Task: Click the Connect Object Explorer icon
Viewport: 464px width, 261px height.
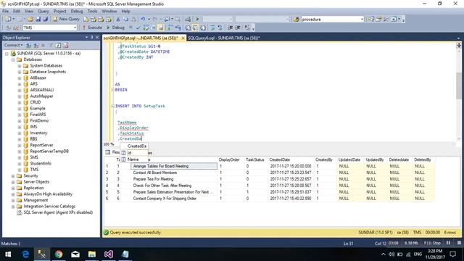Action: [x=28, y=45]
